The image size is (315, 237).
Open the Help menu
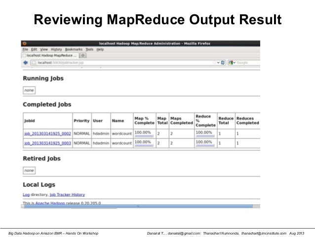(100, 49)
